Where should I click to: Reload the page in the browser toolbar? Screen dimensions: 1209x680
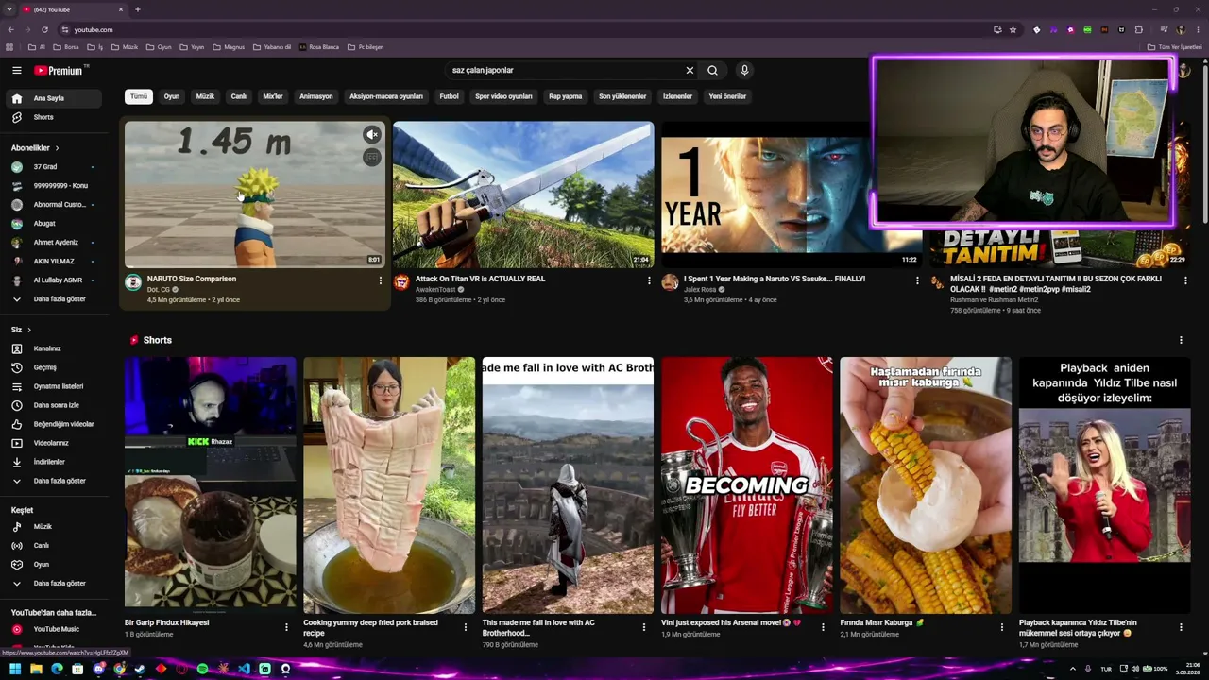(44, 29)
